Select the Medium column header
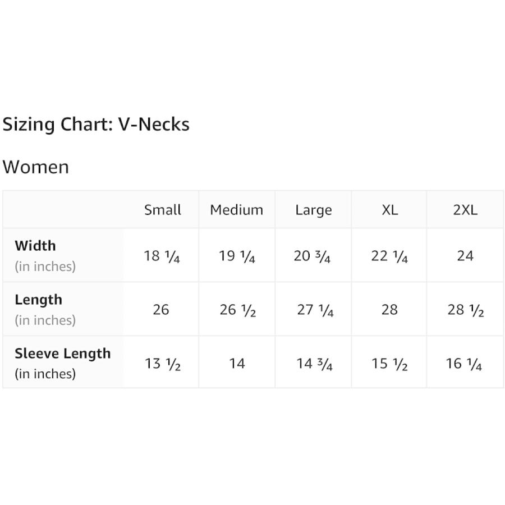 tap(236, 210)
